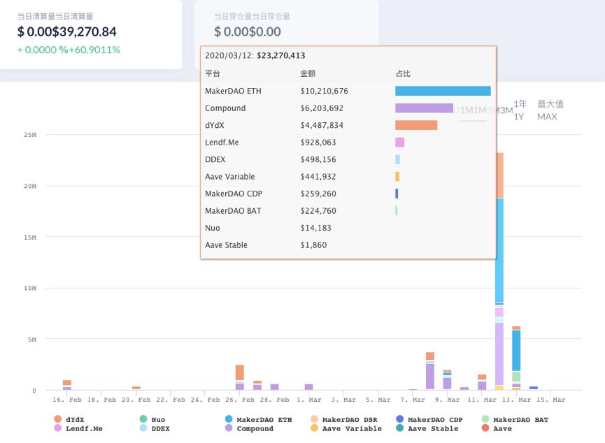605x443 pixels.
Task: Click the red Aave legend dot
Action: [x=485, y=428]
